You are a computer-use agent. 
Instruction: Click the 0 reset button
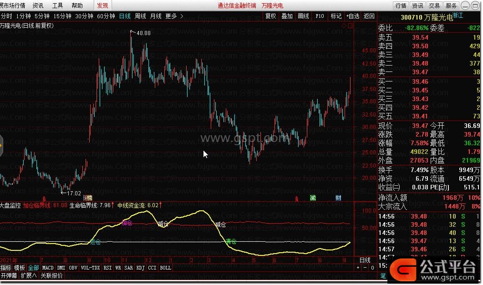coord(372,268)
